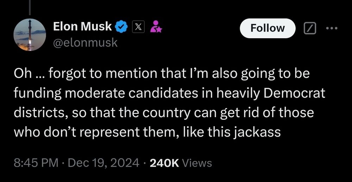Open the three-dot more options menu

click(332, 28)
